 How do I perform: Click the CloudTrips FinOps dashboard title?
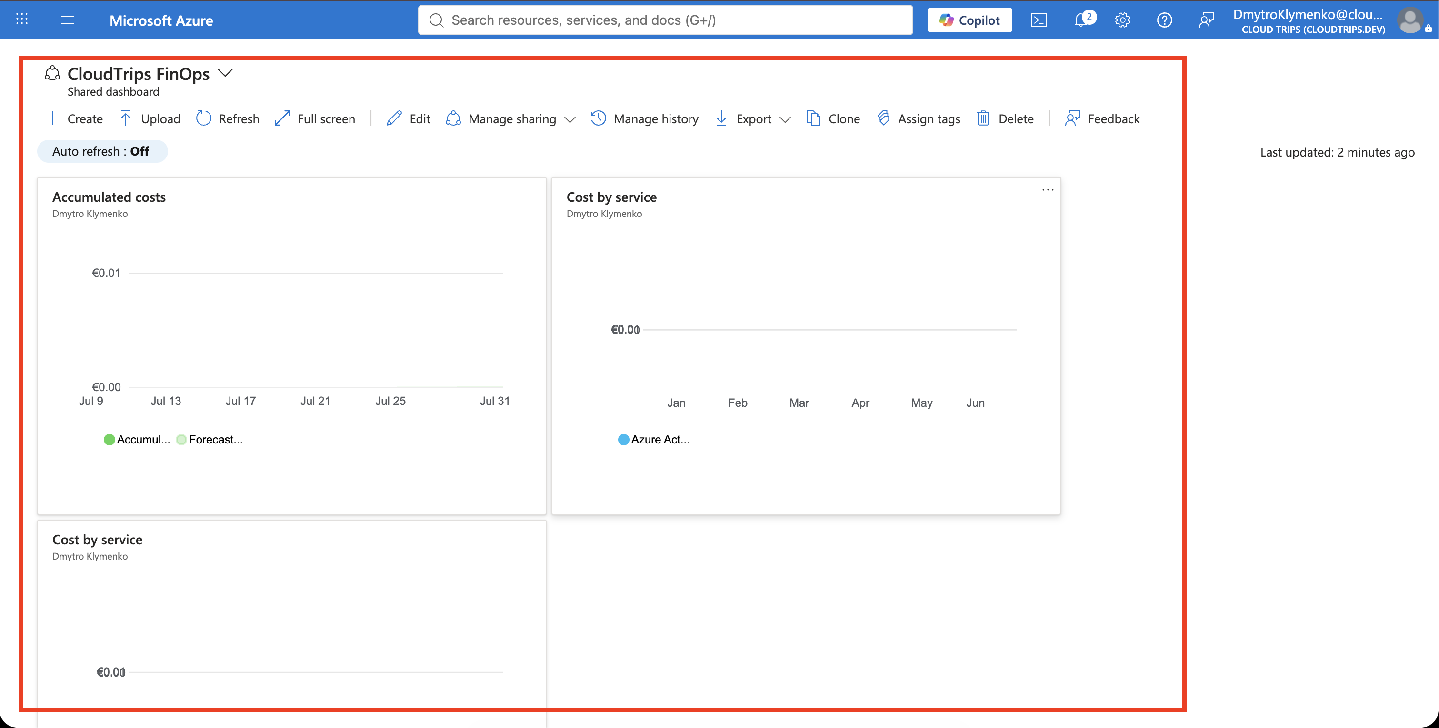click(139, 74)
